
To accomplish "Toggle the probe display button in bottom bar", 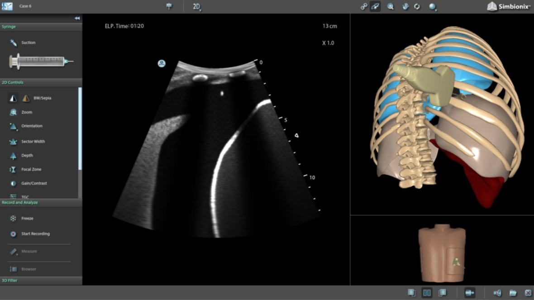I will tap(470, 293).
